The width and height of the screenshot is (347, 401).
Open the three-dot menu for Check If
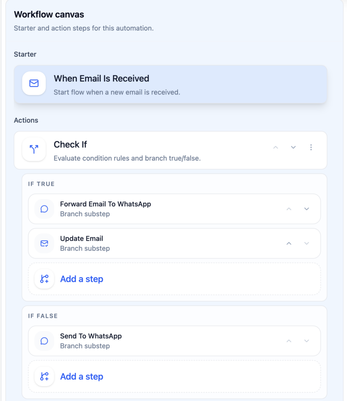click(x=311, y=147)
